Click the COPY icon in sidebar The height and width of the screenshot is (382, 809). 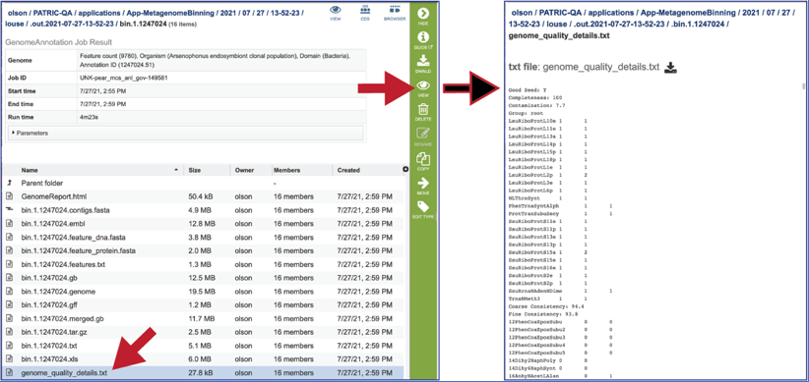click(x=423, y=159)
